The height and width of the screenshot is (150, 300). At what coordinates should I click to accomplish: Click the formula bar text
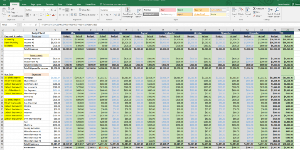coord(69,25)
